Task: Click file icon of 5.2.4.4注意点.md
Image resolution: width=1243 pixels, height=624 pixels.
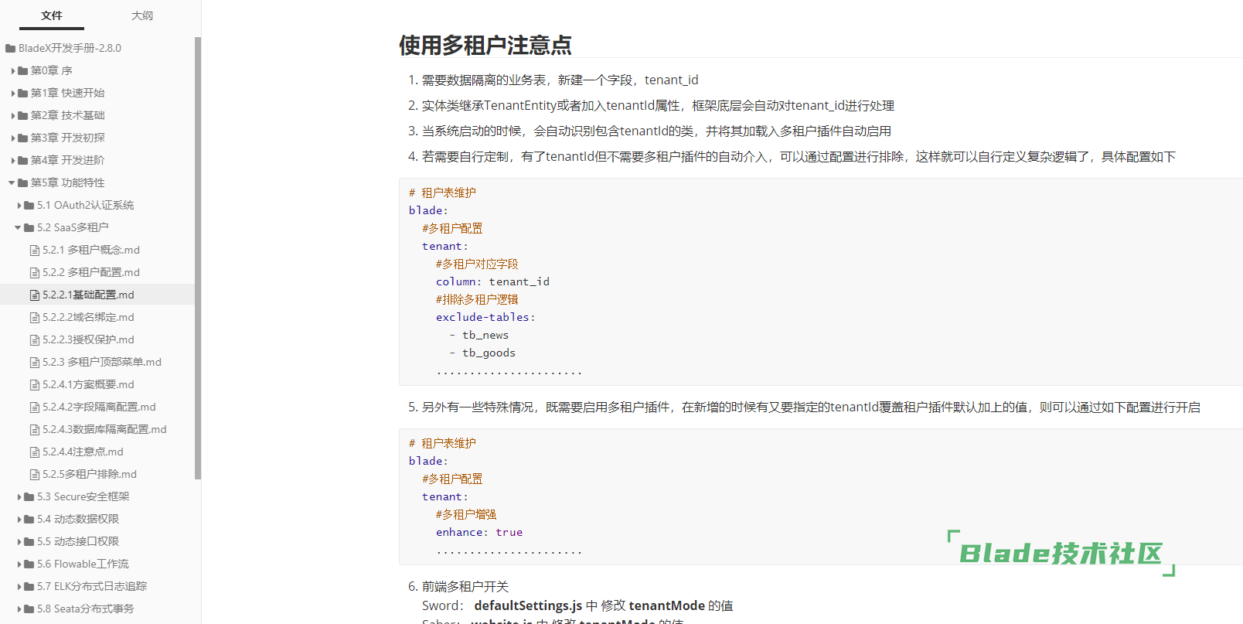Action: pyautogui.click(x=35, y=452)
